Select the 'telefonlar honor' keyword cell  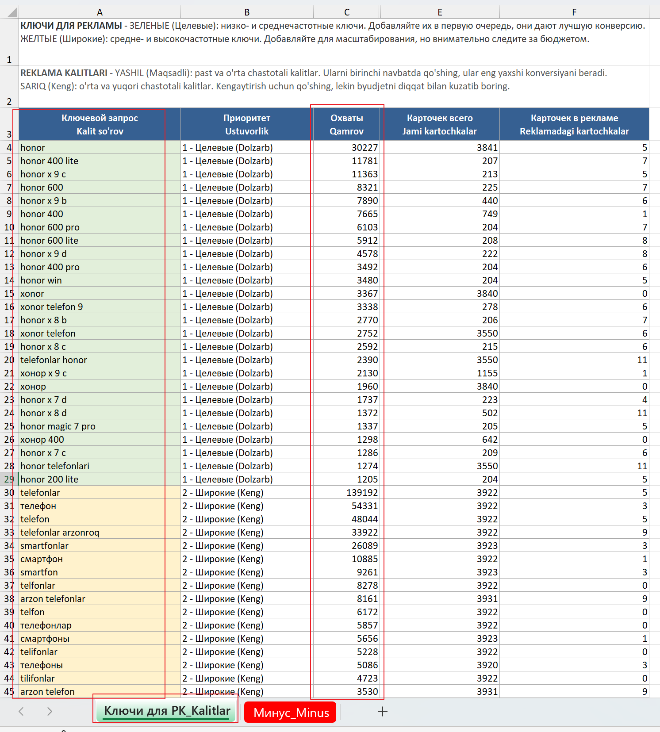point(100,360)
